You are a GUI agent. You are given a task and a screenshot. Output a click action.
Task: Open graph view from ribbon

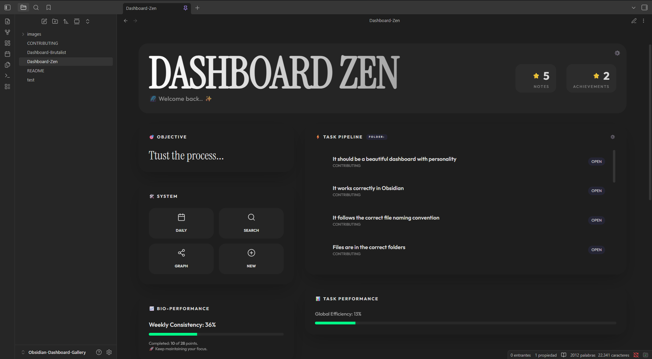click(7, 32)
